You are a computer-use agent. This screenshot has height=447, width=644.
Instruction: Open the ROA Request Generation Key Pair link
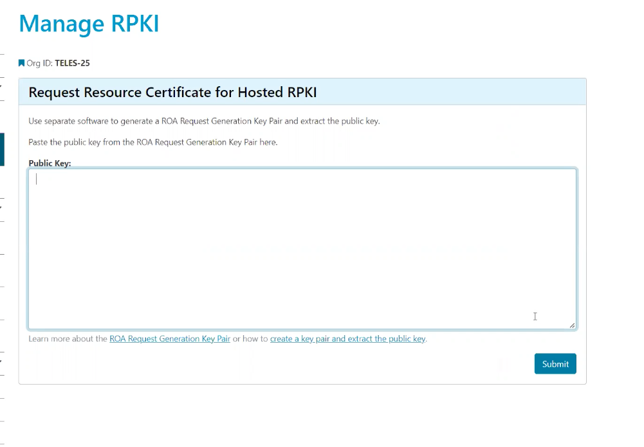(x=170, y=339)
